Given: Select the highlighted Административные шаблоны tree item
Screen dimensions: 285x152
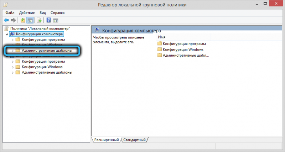Looking at the screenshot, I should tap(47, 51).
